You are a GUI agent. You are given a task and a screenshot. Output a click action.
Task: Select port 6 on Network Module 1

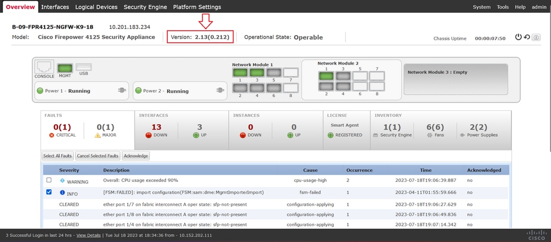click(274, 88)
